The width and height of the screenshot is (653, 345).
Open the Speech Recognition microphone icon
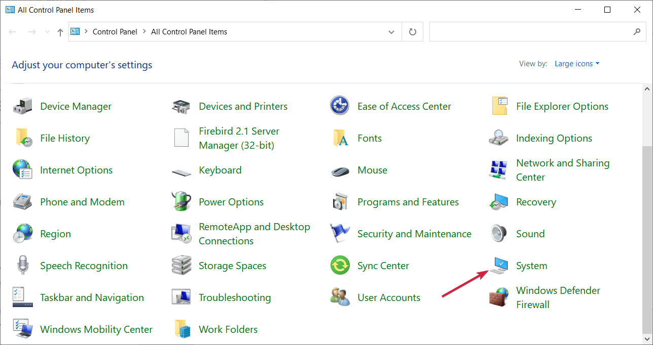tap(22, 266)
